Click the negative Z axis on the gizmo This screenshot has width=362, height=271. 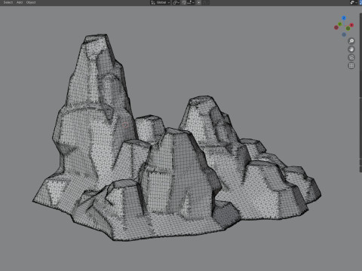[344, 35]
